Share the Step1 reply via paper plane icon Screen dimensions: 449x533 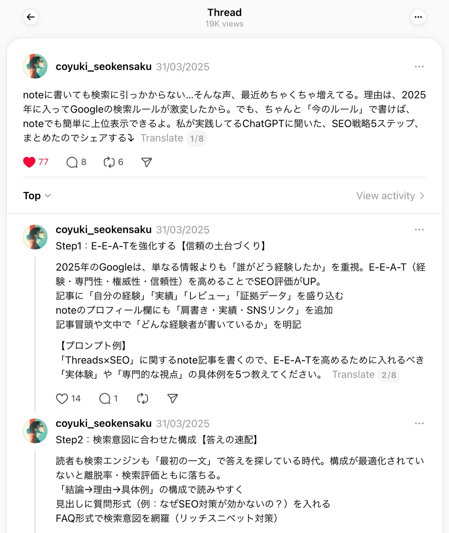click(x=172, y=399)
